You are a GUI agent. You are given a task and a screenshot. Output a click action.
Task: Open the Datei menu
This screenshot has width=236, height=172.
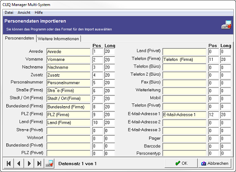9,13
